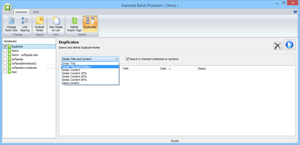Open the help question mark icon
This screenshot has height=145, width=300.
[x=296, y=11]
